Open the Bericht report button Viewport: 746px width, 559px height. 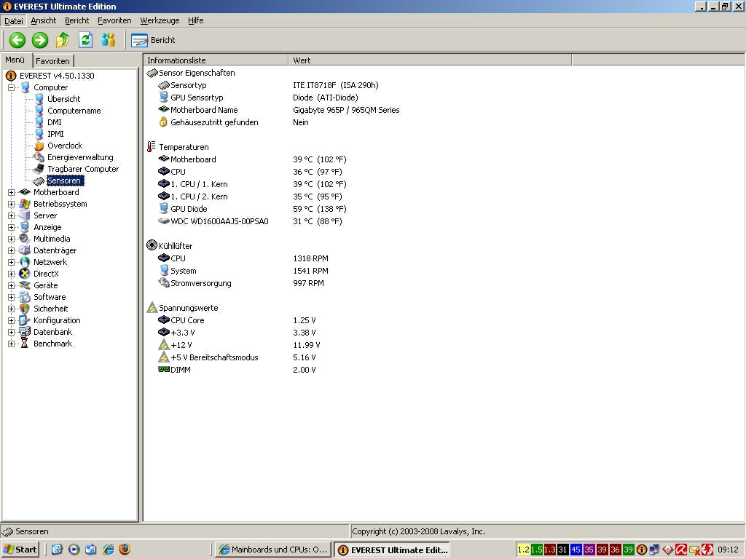[x=153, y=41]
